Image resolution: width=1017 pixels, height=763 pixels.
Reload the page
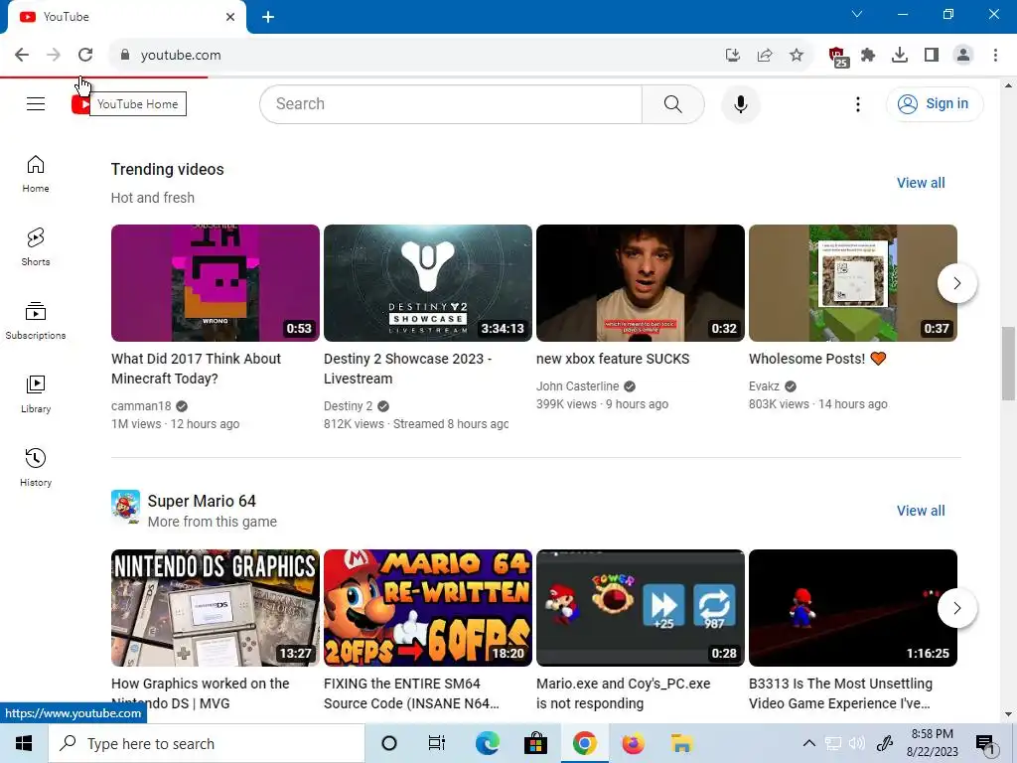[x=85, y=56]
